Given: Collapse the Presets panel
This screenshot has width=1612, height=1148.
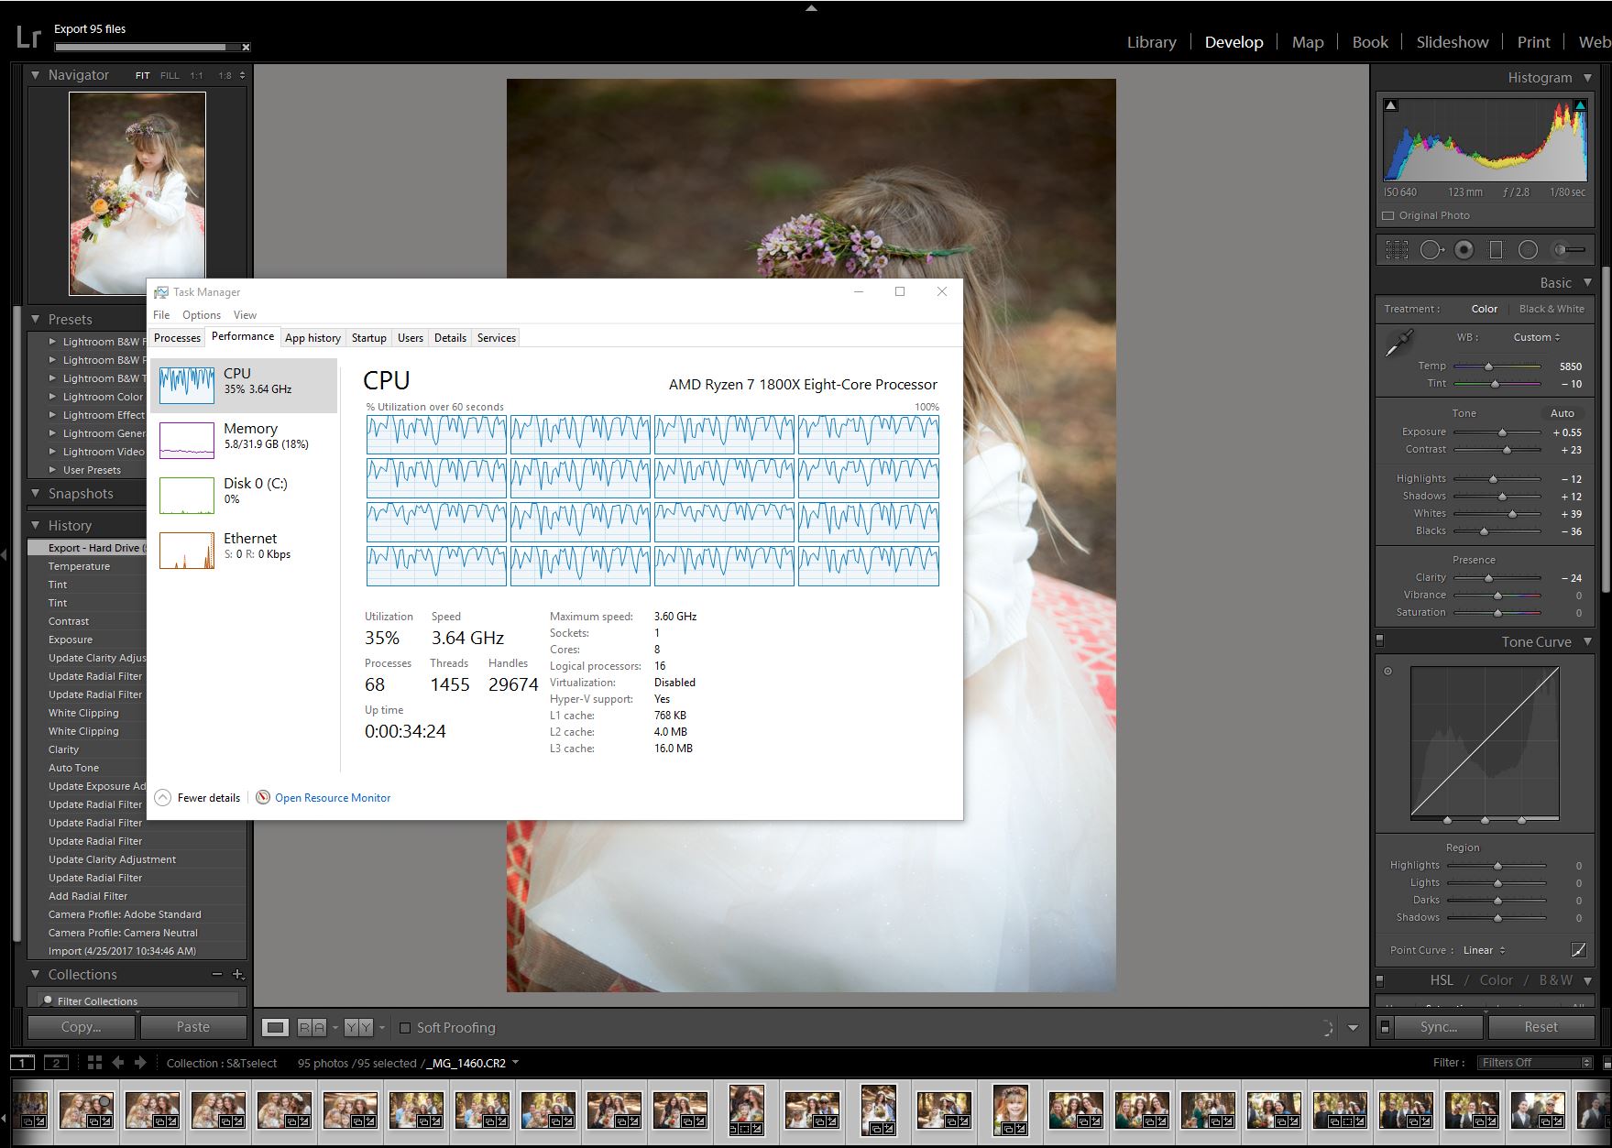Looking at the screenshot, I should click(x=36, y=319).
